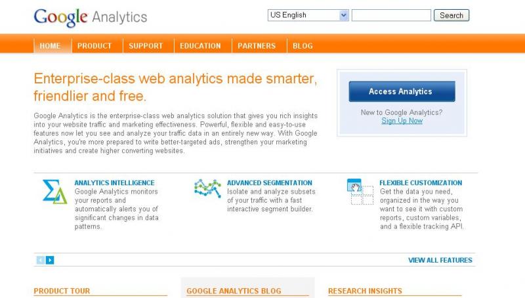Click the Flexible Customization drag icon

pyautogui.click(x=360, y=192)
